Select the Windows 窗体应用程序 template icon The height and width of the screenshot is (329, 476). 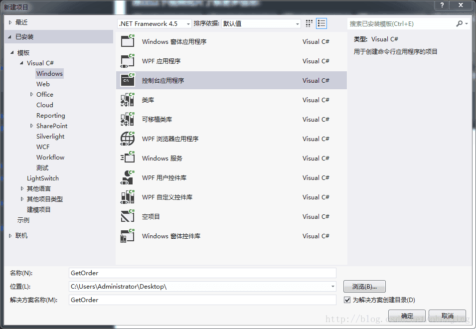click(128, 41)
